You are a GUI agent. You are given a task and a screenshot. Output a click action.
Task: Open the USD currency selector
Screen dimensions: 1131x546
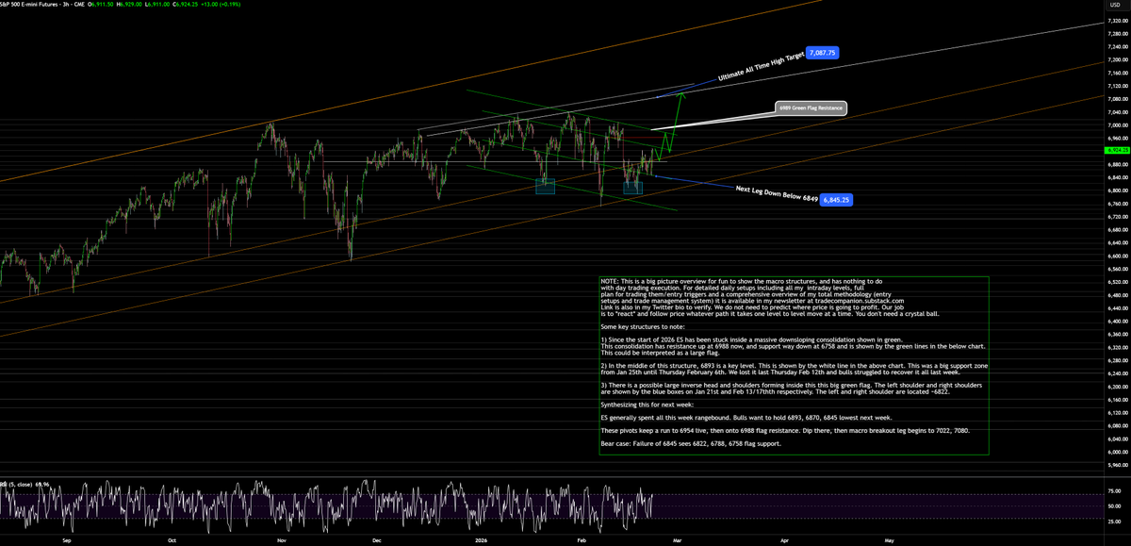[1115, 6]
